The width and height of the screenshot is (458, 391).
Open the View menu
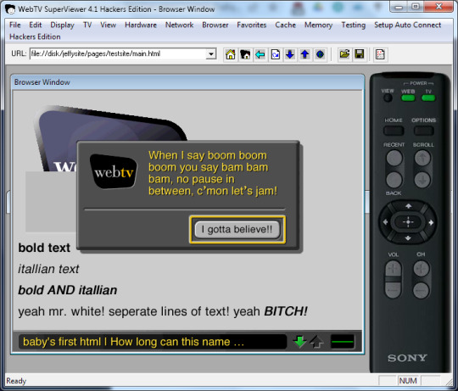[108, 25]
